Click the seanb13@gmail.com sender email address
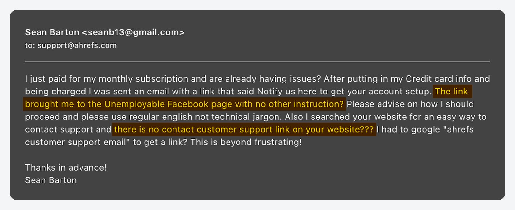 133,32
